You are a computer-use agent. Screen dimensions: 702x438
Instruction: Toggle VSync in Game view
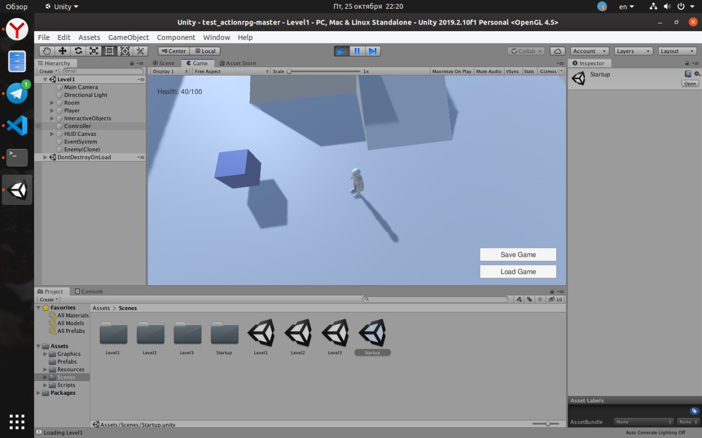click(x=513, y=71)
